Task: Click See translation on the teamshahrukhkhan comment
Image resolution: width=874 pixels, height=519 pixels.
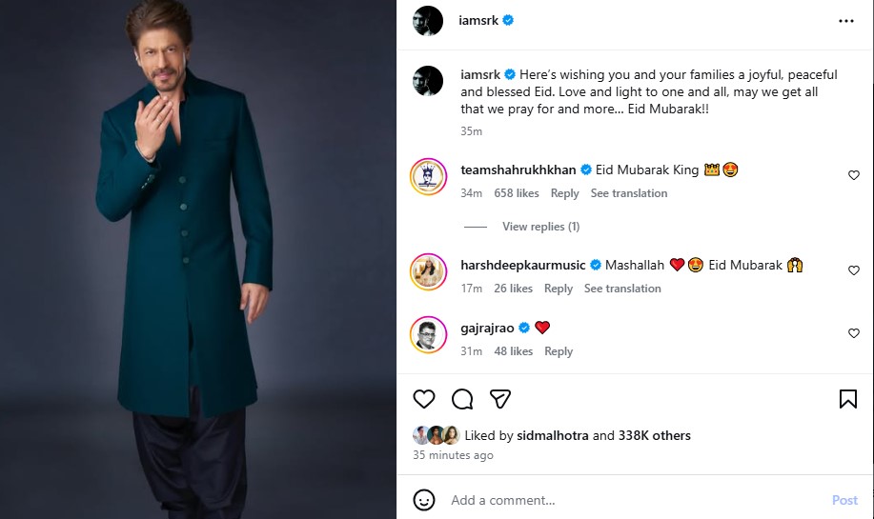Action: point(628,193)
